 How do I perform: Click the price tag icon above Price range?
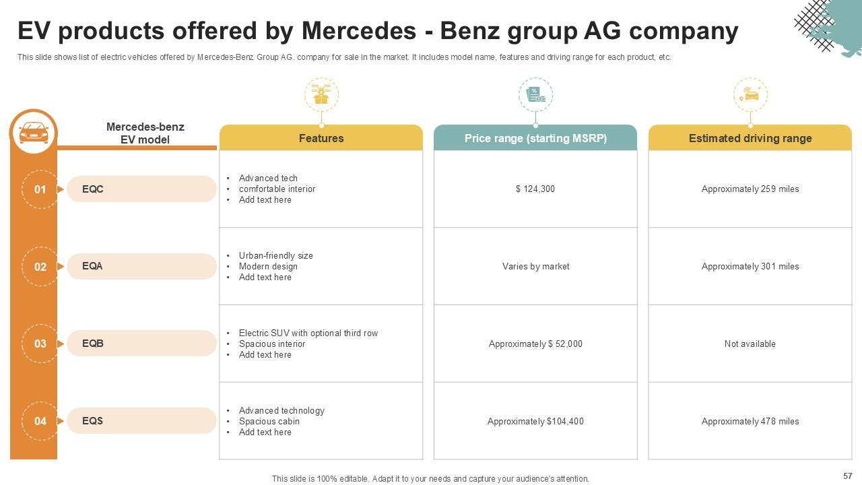click(535, 95)
